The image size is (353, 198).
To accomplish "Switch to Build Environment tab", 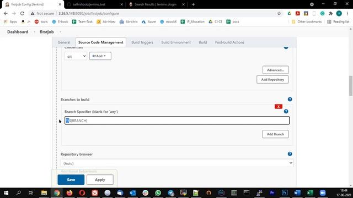I will pos(176,42).
